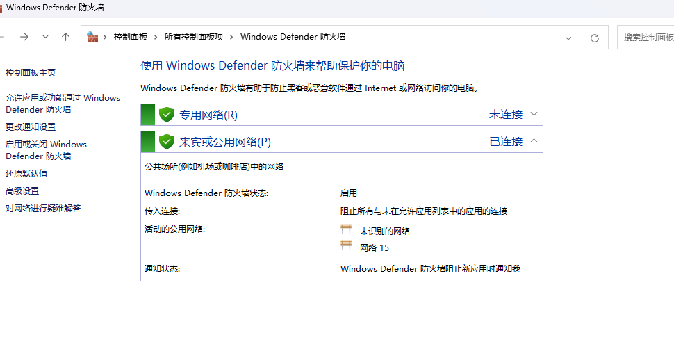Open 控制面板 breadcrumb

coord(130,37)
